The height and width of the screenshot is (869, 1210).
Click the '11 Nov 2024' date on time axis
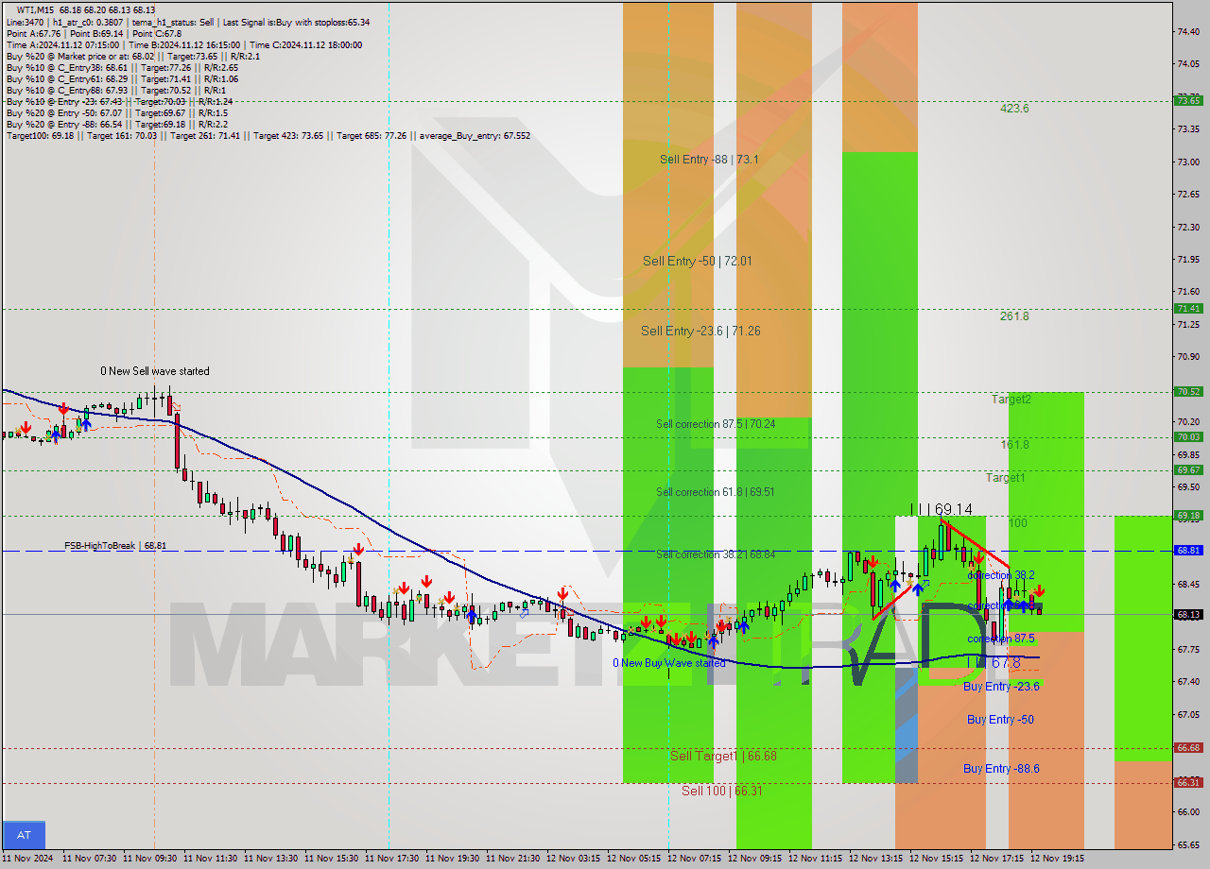click(28, 859)
